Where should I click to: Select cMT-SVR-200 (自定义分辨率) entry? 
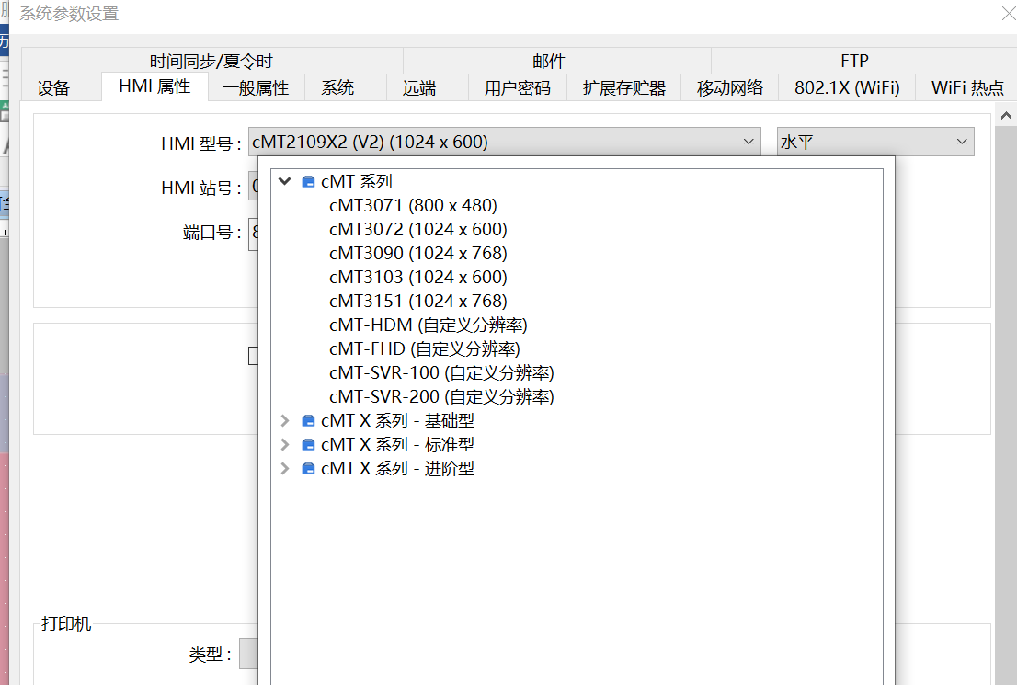[x=441, y=397]
